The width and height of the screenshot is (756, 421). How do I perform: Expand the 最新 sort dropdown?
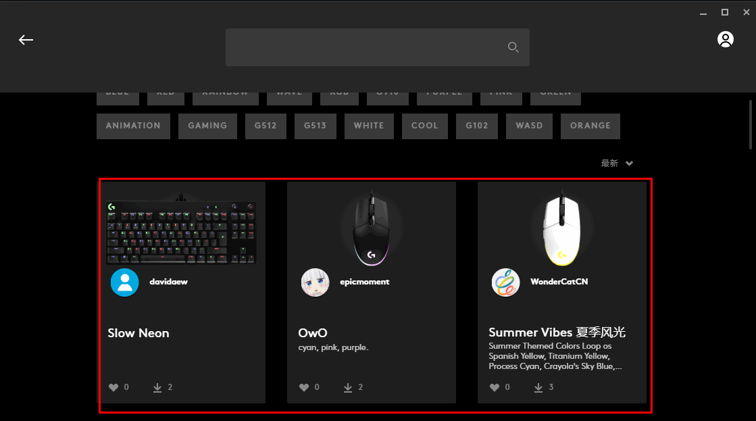pos(617,164)
